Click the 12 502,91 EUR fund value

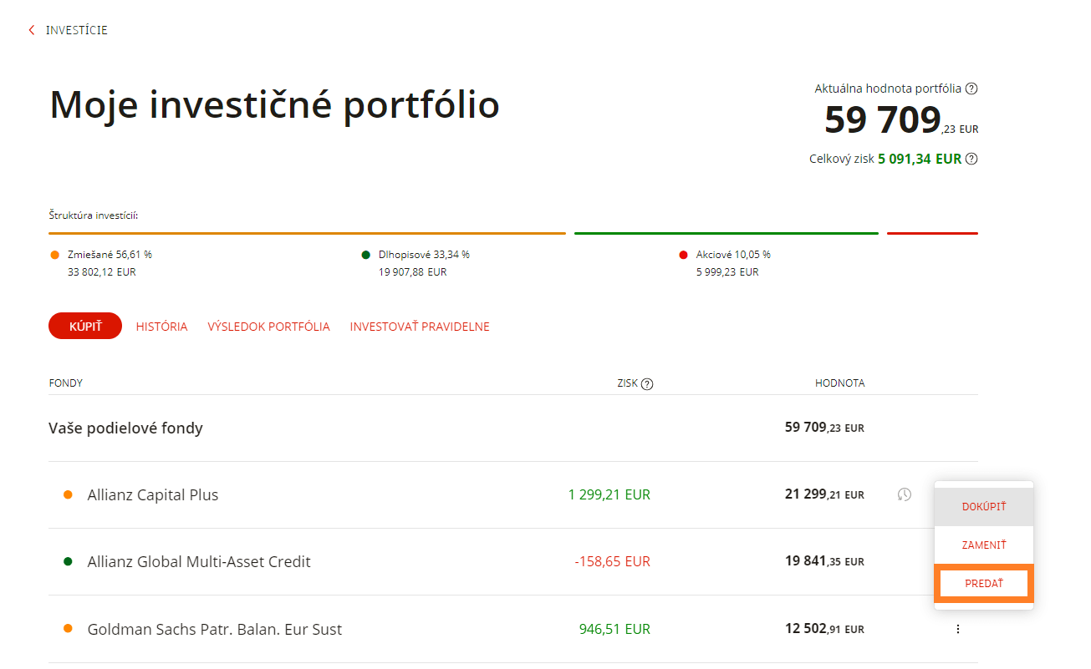[824, 629]
